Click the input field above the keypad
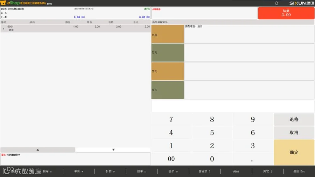 (x=233, y=106)
